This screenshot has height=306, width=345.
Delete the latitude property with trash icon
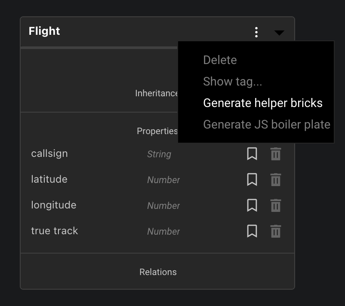pyautogui.click(x=276, y=180)
